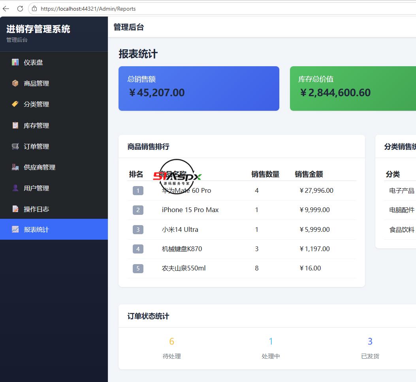Select the active 报表统计 menu item
This screenshot has width=416, height=382.
[x=54, y=229]
